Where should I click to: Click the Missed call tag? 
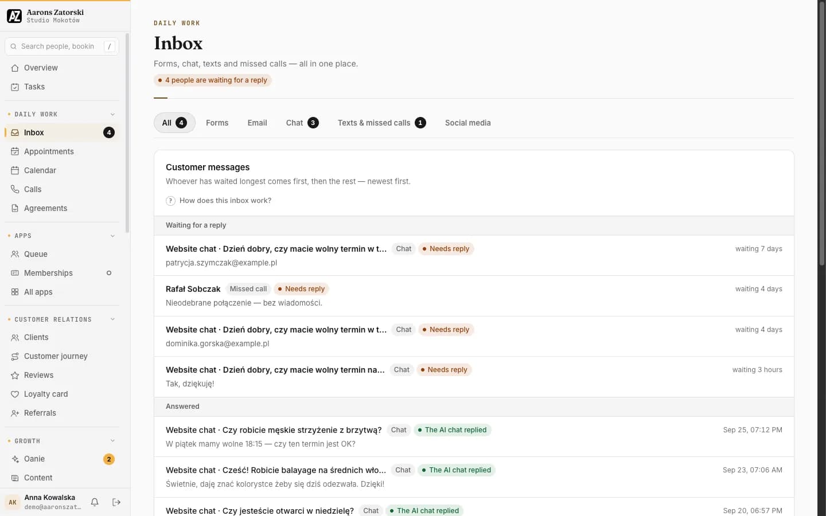click(248, 289)
